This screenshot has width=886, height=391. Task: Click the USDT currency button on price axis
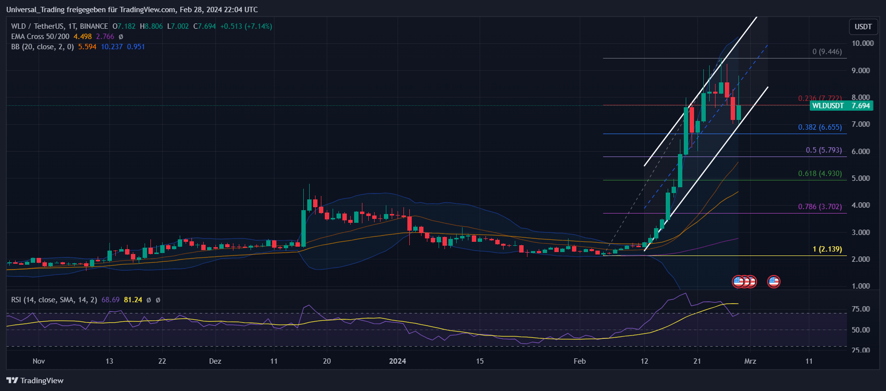coord(863,27)
